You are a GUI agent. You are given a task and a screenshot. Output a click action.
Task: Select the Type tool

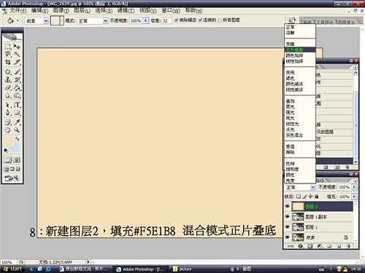tap(17, 105)
